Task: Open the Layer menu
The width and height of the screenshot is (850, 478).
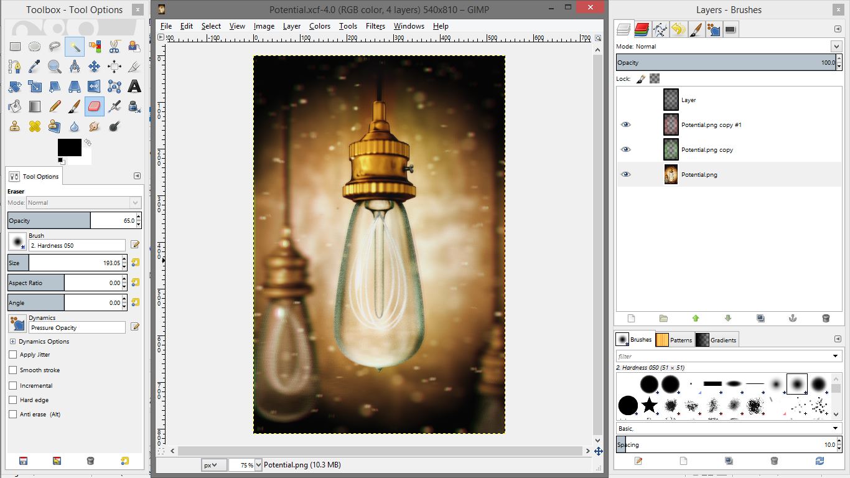Action: pyautogui.click(x=291, y=26)
